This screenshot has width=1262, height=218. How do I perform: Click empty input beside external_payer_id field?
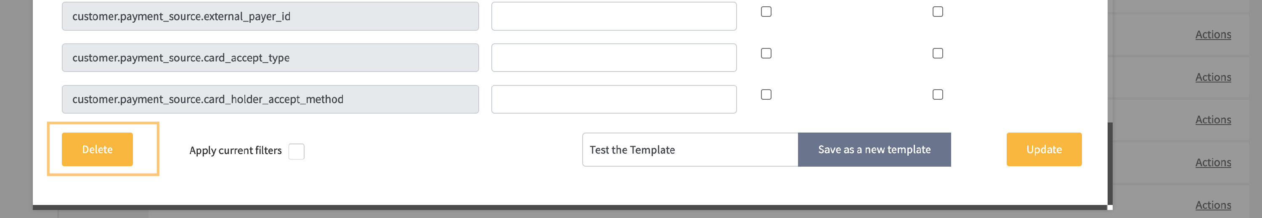pos(614,16)
